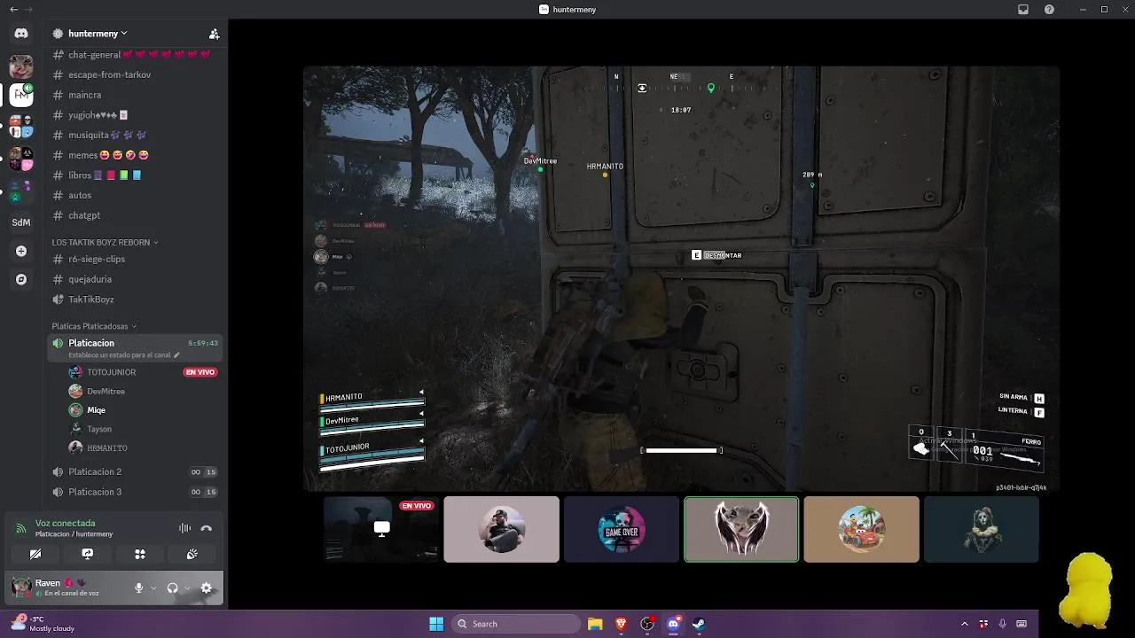Open the memes channel
This screenshot has width=1135, height=638.
click(135, 155)
